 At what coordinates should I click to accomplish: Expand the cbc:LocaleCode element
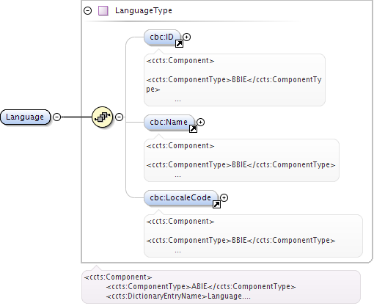coord(224,197)
